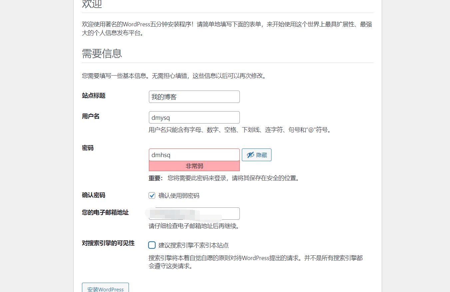This screenshot has height=292, width=450.
Task: Uncheck 确认使用弱密码 to reject the weak password
Action: point(152,195)
